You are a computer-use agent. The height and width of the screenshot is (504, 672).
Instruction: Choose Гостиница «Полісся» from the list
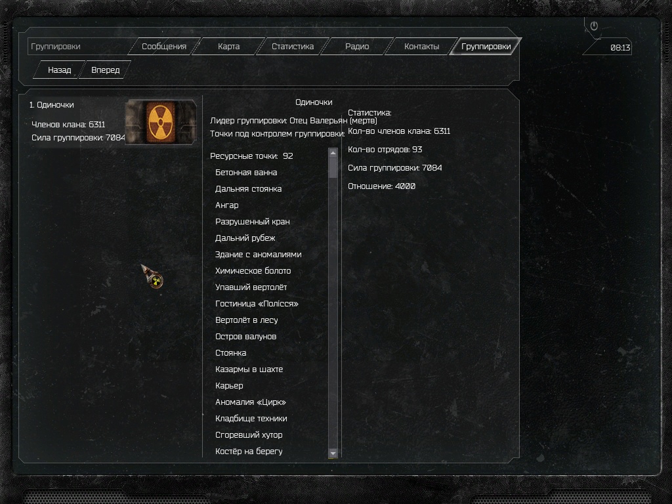click(257, 303)
